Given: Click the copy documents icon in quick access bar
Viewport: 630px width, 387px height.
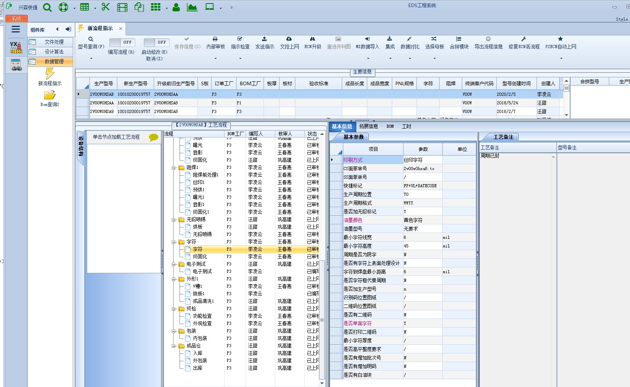Looking at the screenshot, I should pyautogui.click(x=139, y=7).
